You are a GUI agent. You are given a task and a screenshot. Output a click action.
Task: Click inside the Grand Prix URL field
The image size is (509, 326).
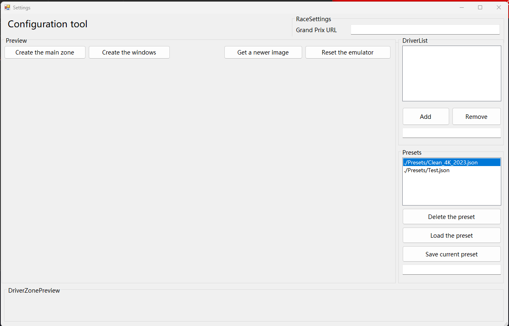[x=425, y=29]
